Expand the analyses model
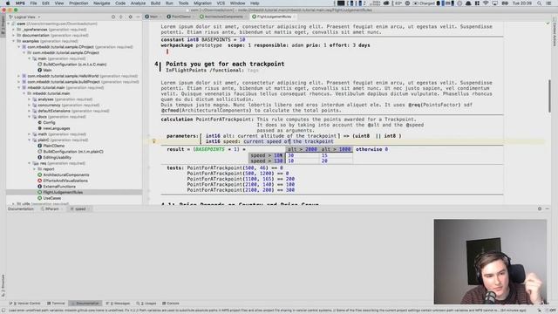The width and height of the screenshot is (558, 314). click(30, 99)
